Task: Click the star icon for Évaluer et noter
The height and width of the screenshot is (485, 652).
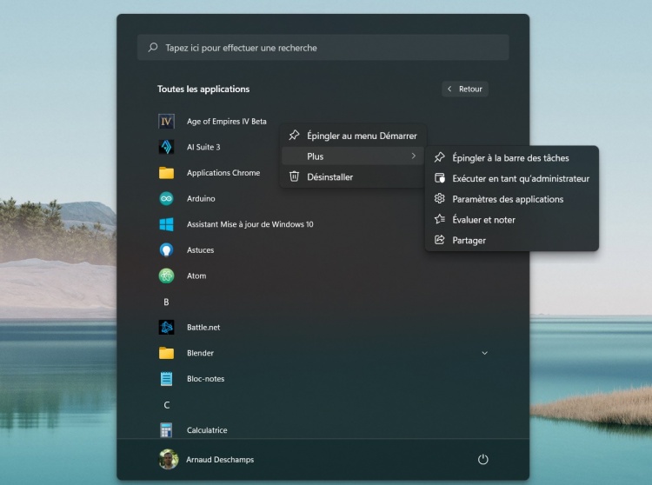Action: [440, 219]
